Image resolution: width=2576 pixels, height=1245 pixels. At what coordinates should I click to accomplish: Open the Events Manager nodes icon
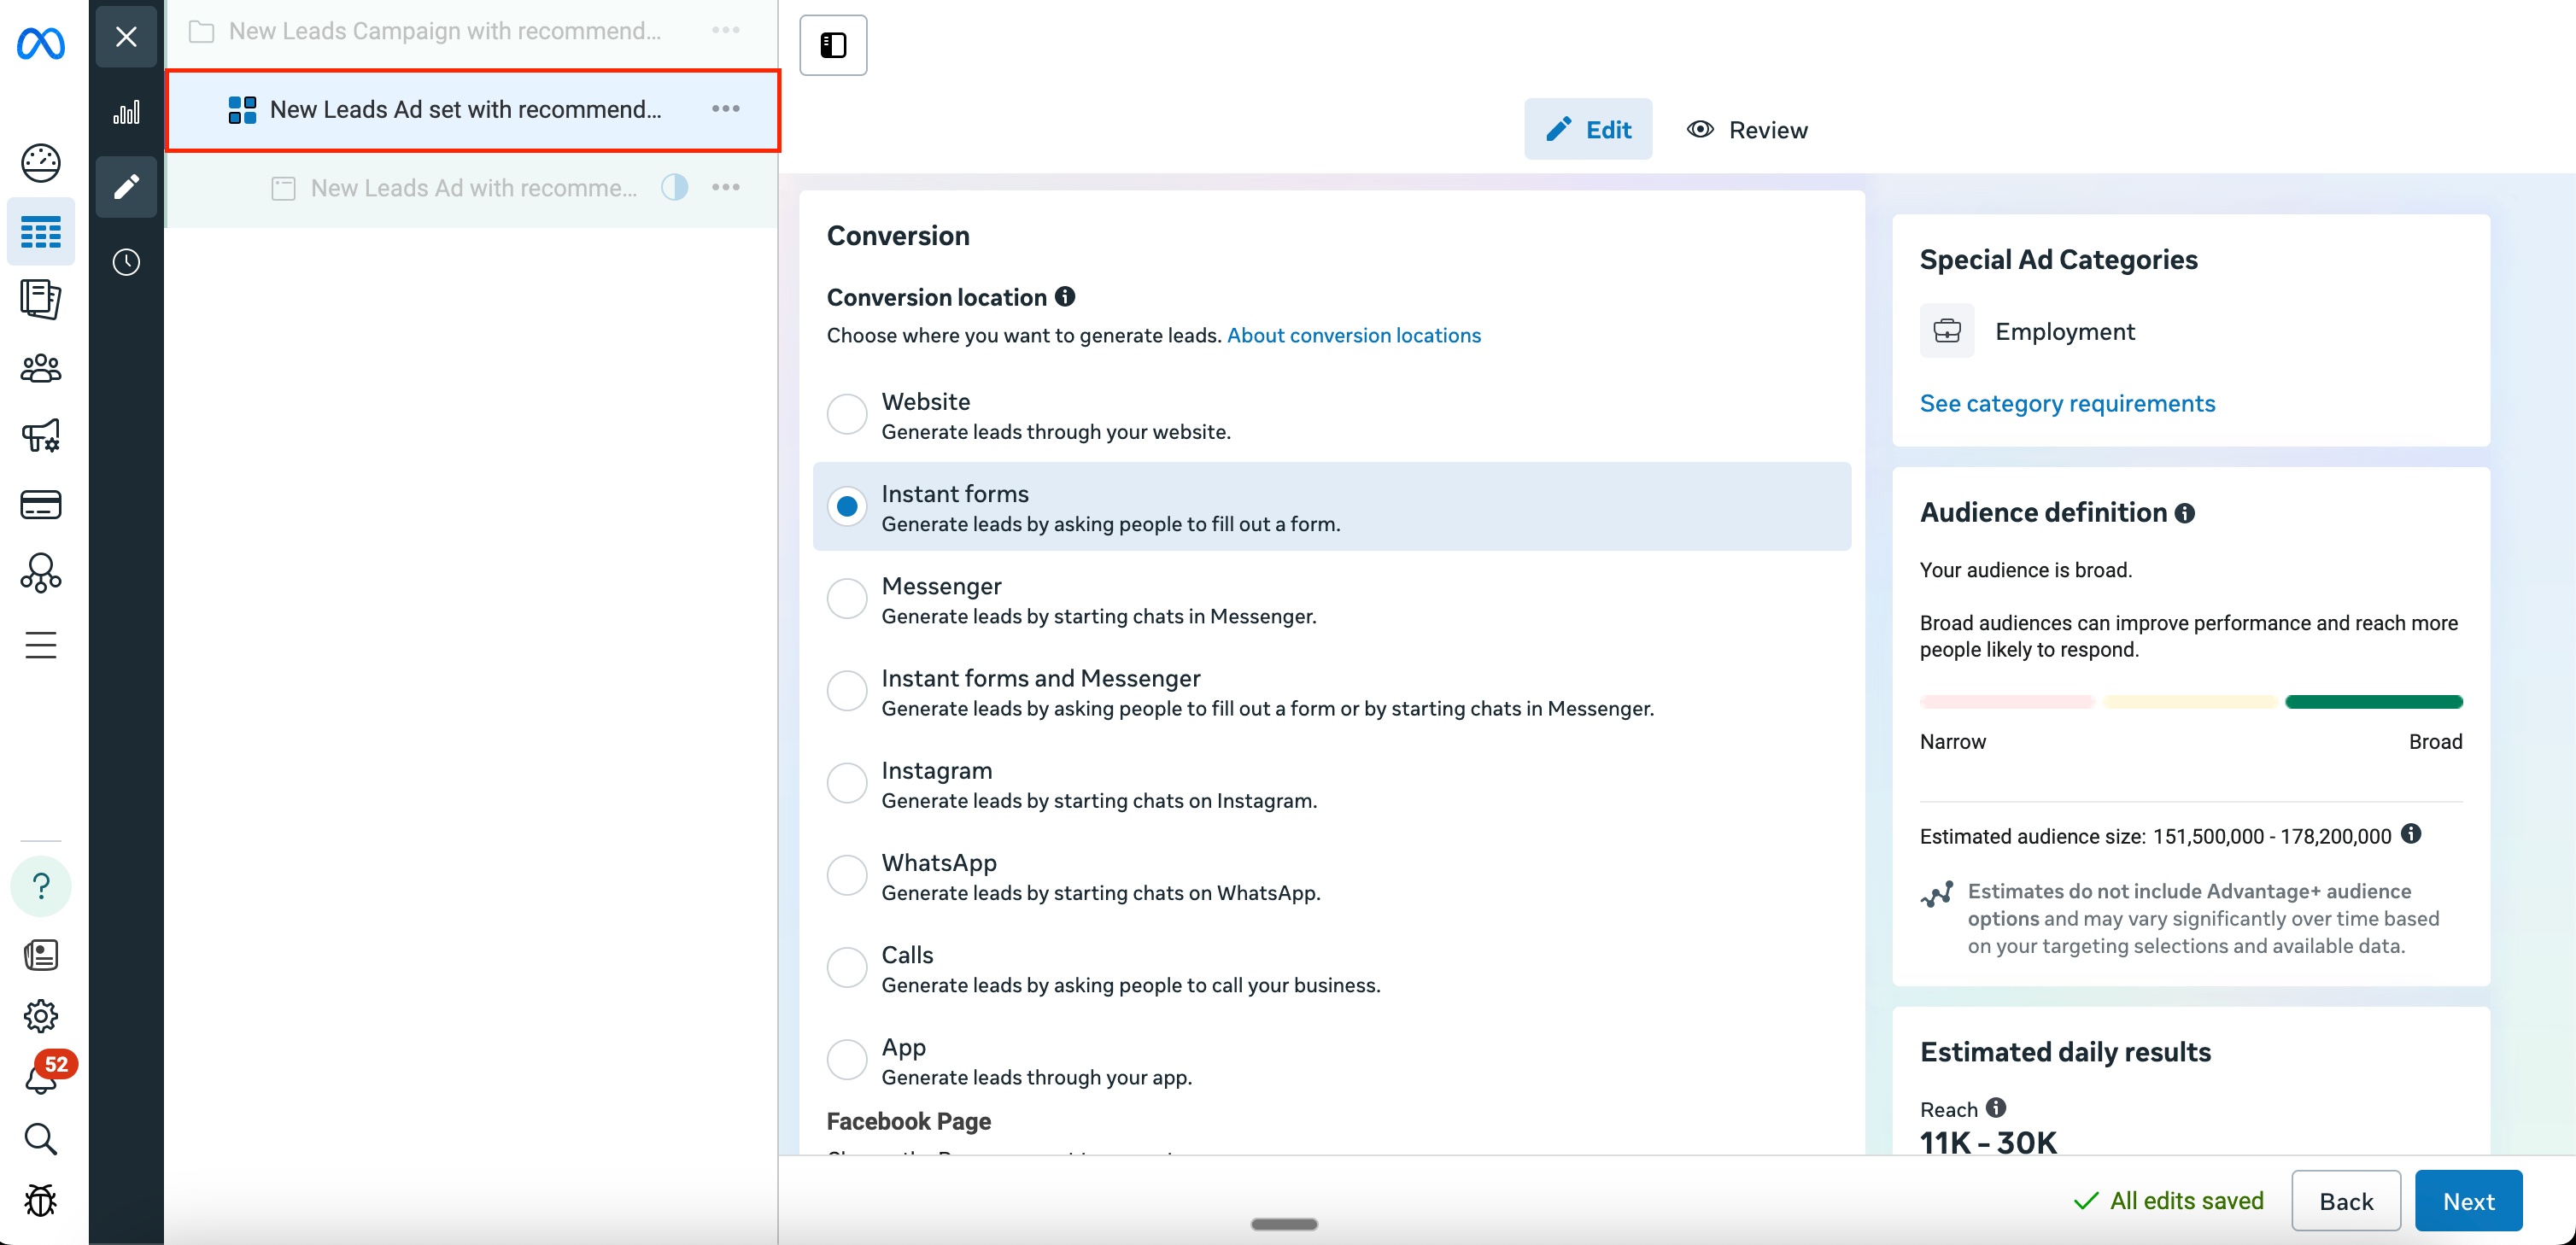click(x=41, y=573)
